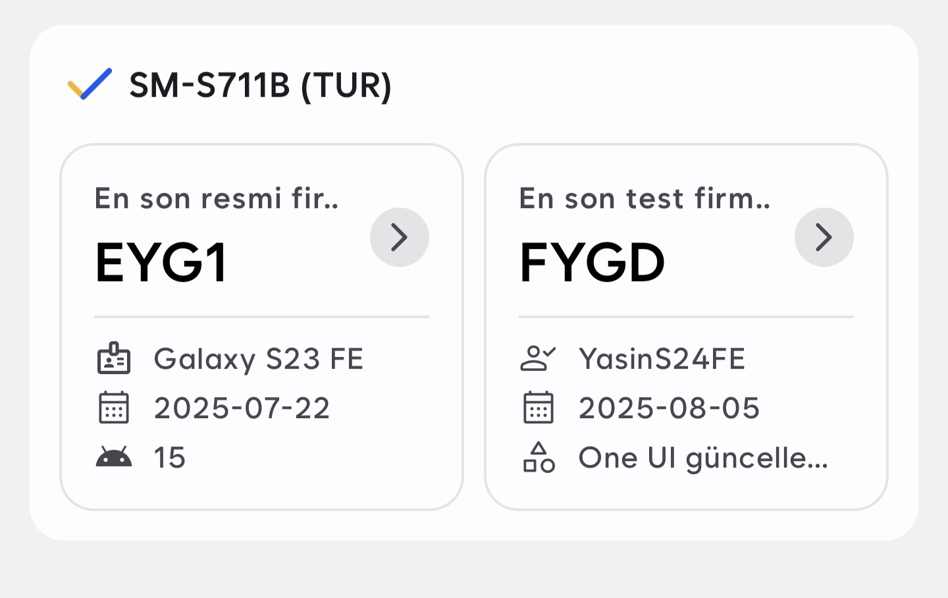The width and height of the screenshot is (948, 598).
Task: Click the Android version number 15
Action: click(170, 458)
